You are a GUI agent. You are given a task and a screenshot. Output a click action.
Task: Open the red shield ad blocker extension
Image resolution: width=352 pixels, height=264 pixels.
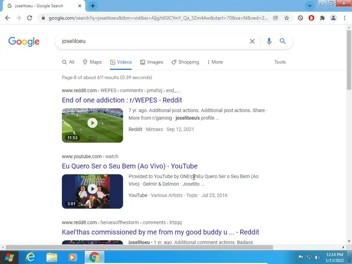[x=311, y=18]
